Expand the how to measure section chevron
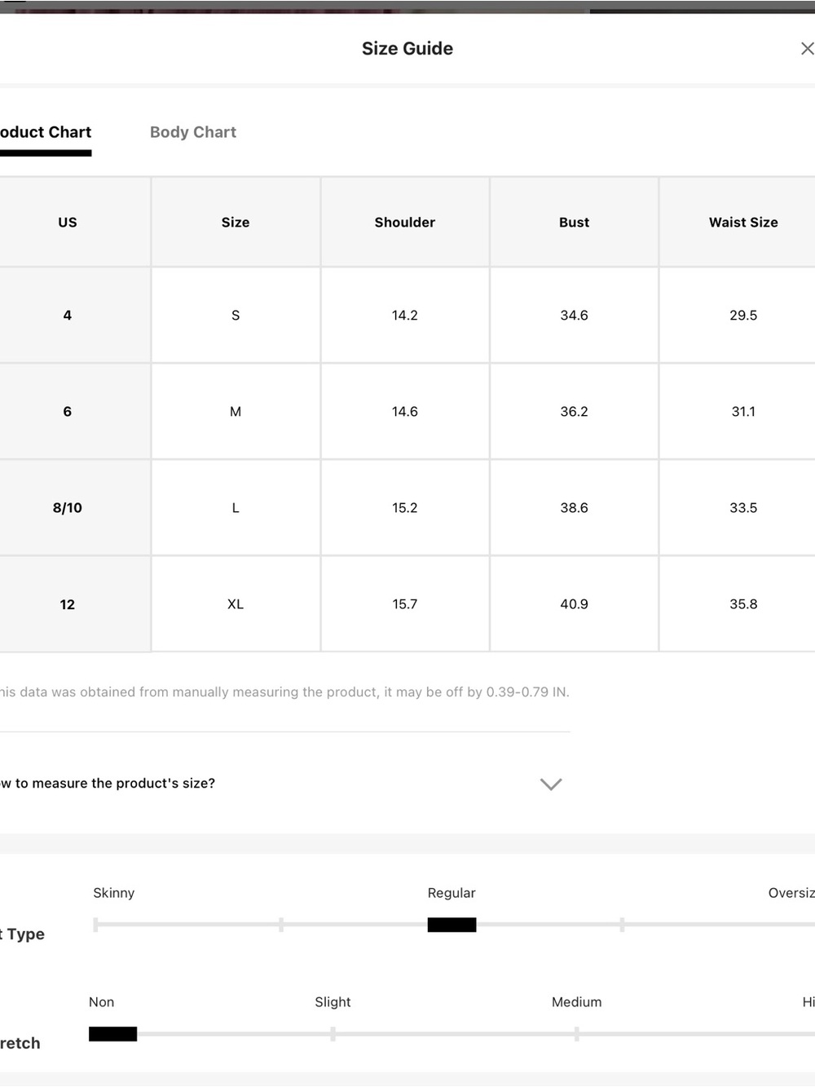The width and height of the screenshot is (815, 1087). pyautogui.click(x=551, y=784)
